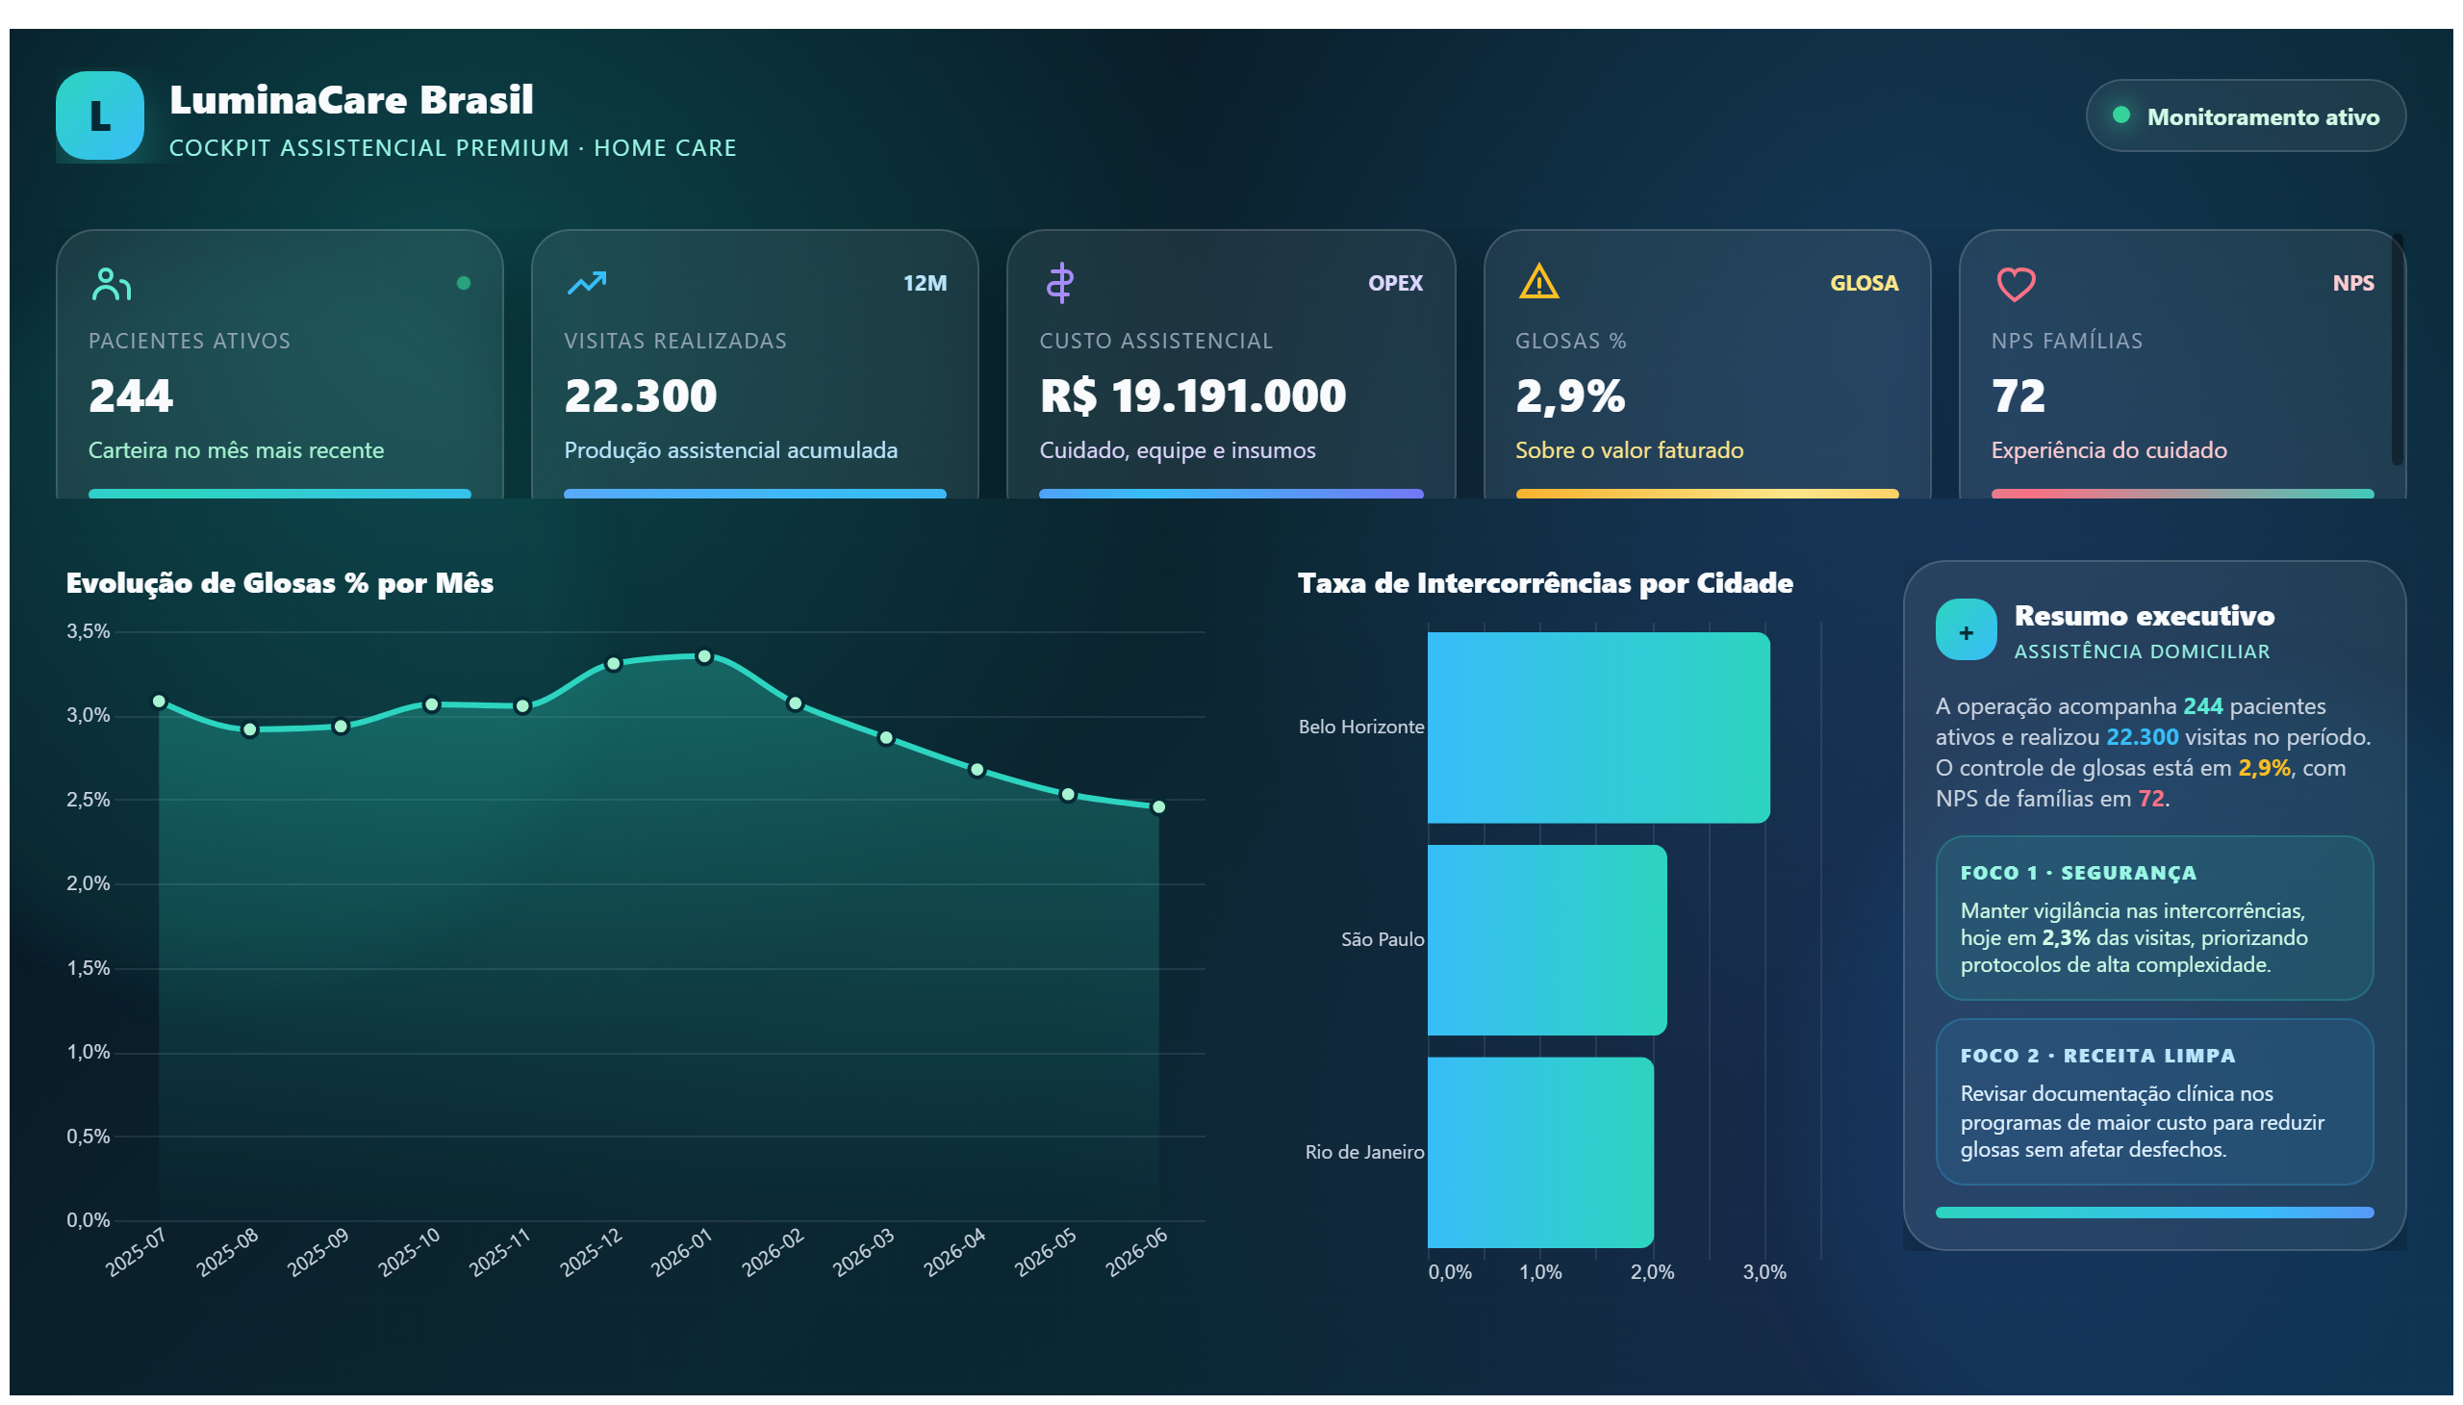Click the São Paulo bar in chart
Viewport: 2463px width, 1405px height.
[1546, 940]
